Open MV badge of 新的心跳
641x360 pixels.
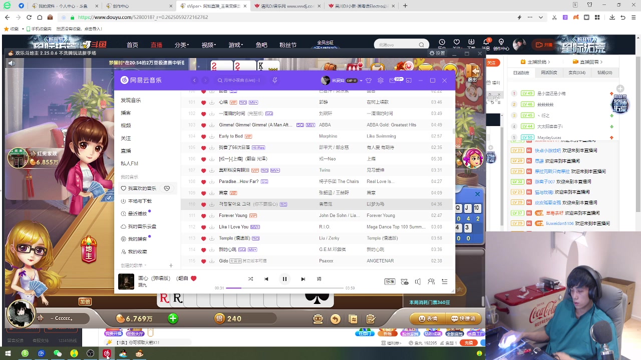click(x=252, y=249)
